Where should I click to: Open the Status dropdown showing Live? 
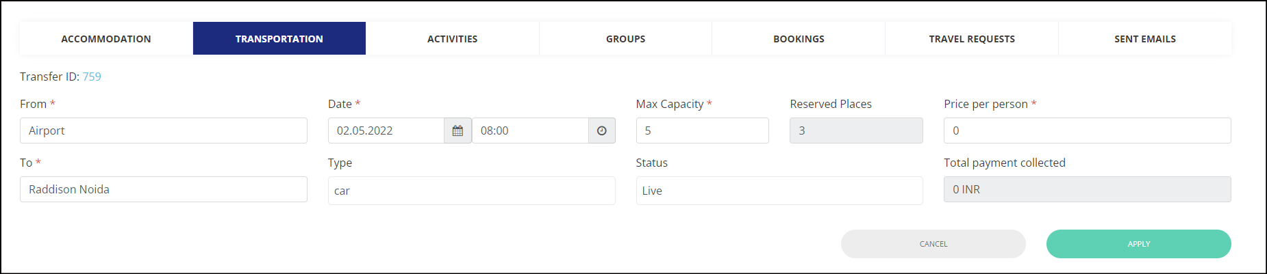[779, 191]
